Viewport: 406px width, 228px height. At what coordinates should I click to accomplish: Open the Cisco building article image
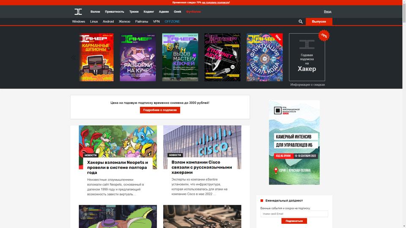coord(202,141)
